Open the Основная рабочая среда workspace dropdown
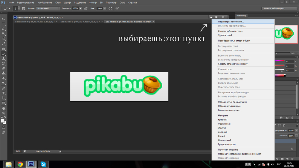299x168 pixels. click(x=279, y=8)
